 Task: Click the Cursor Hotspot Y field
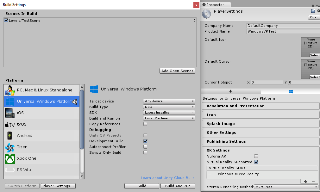(304, 82)
